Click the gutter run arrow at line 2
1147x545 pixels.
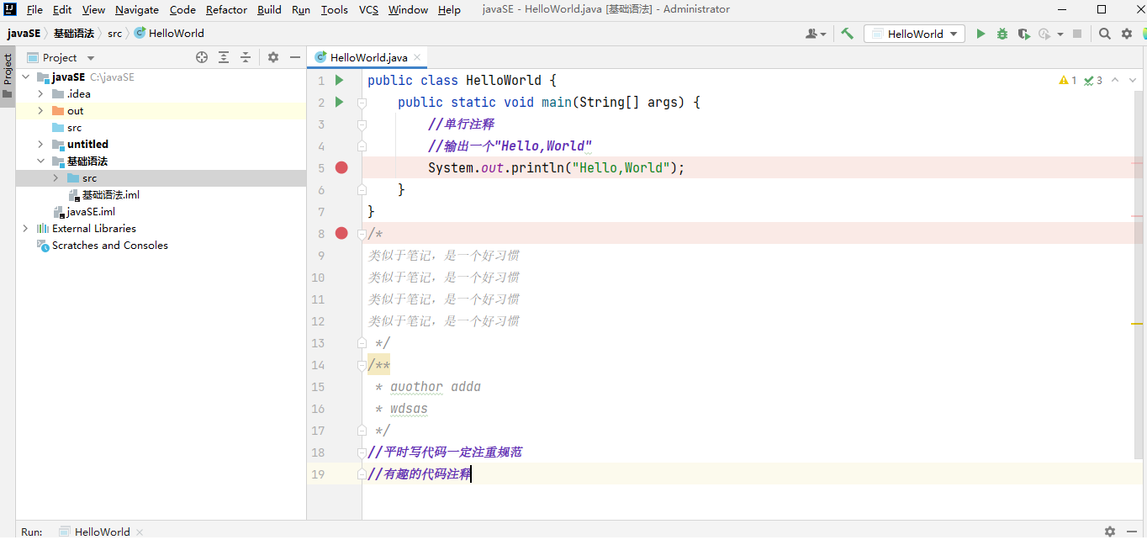pos(340,102)
